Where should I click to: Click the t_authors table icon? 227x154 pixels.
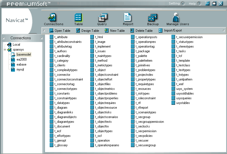(x=51, y=51)
